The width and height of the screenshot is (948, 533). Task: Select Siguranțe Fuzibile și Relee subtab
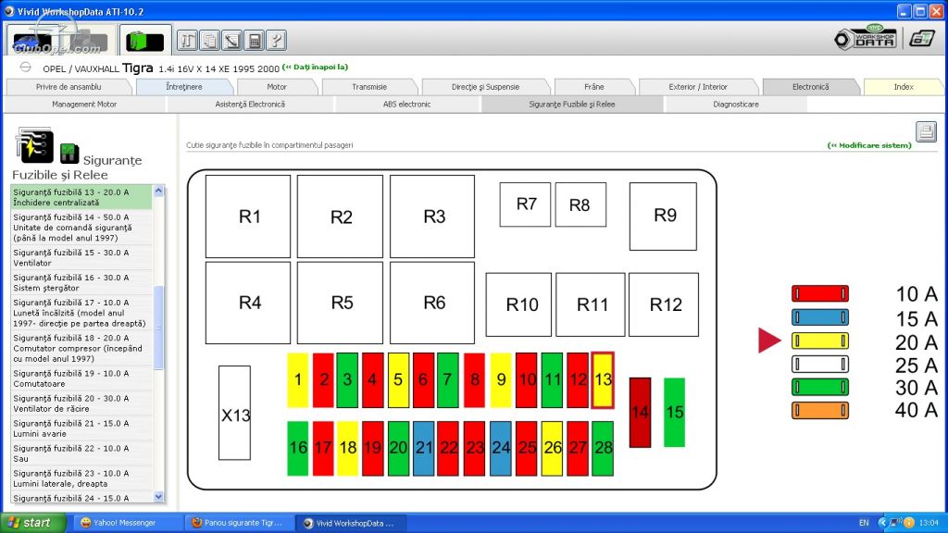[x=572, y=105]
